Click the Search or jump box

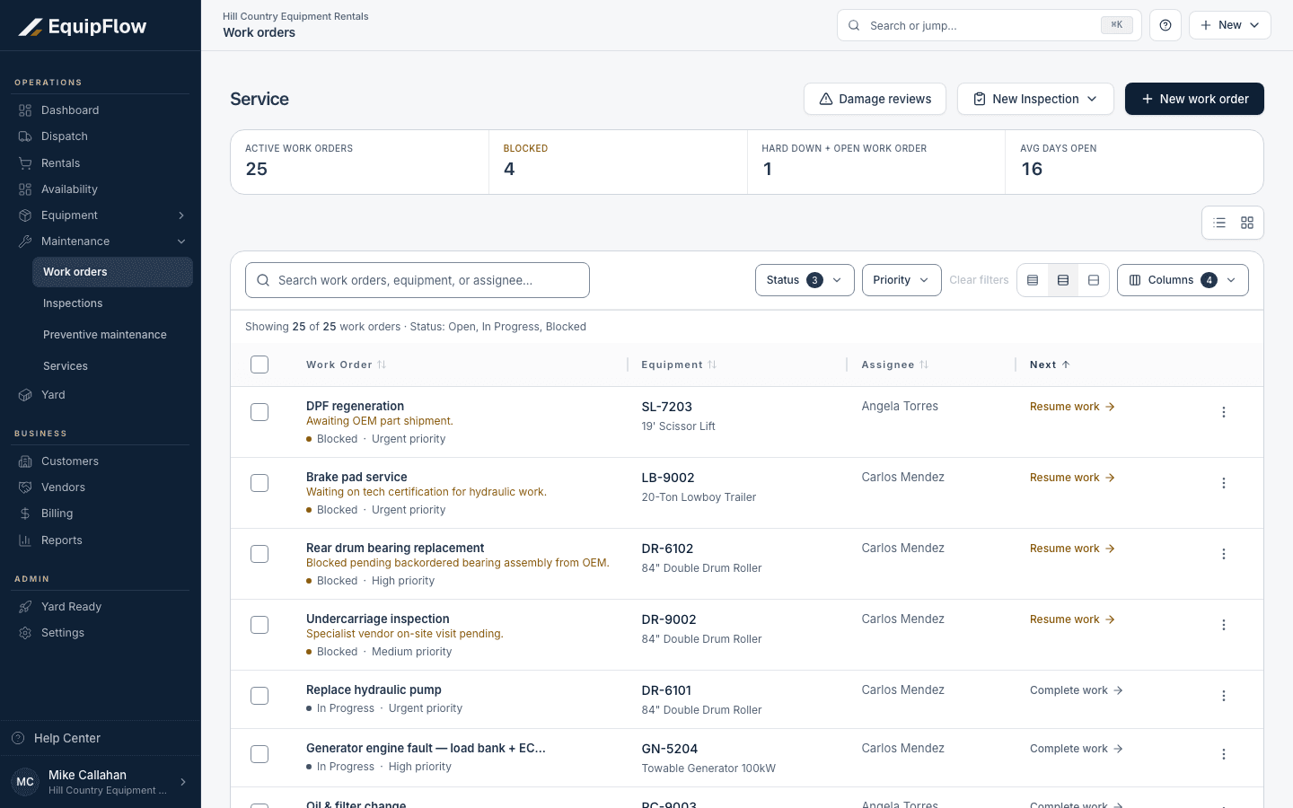point(990,25)
